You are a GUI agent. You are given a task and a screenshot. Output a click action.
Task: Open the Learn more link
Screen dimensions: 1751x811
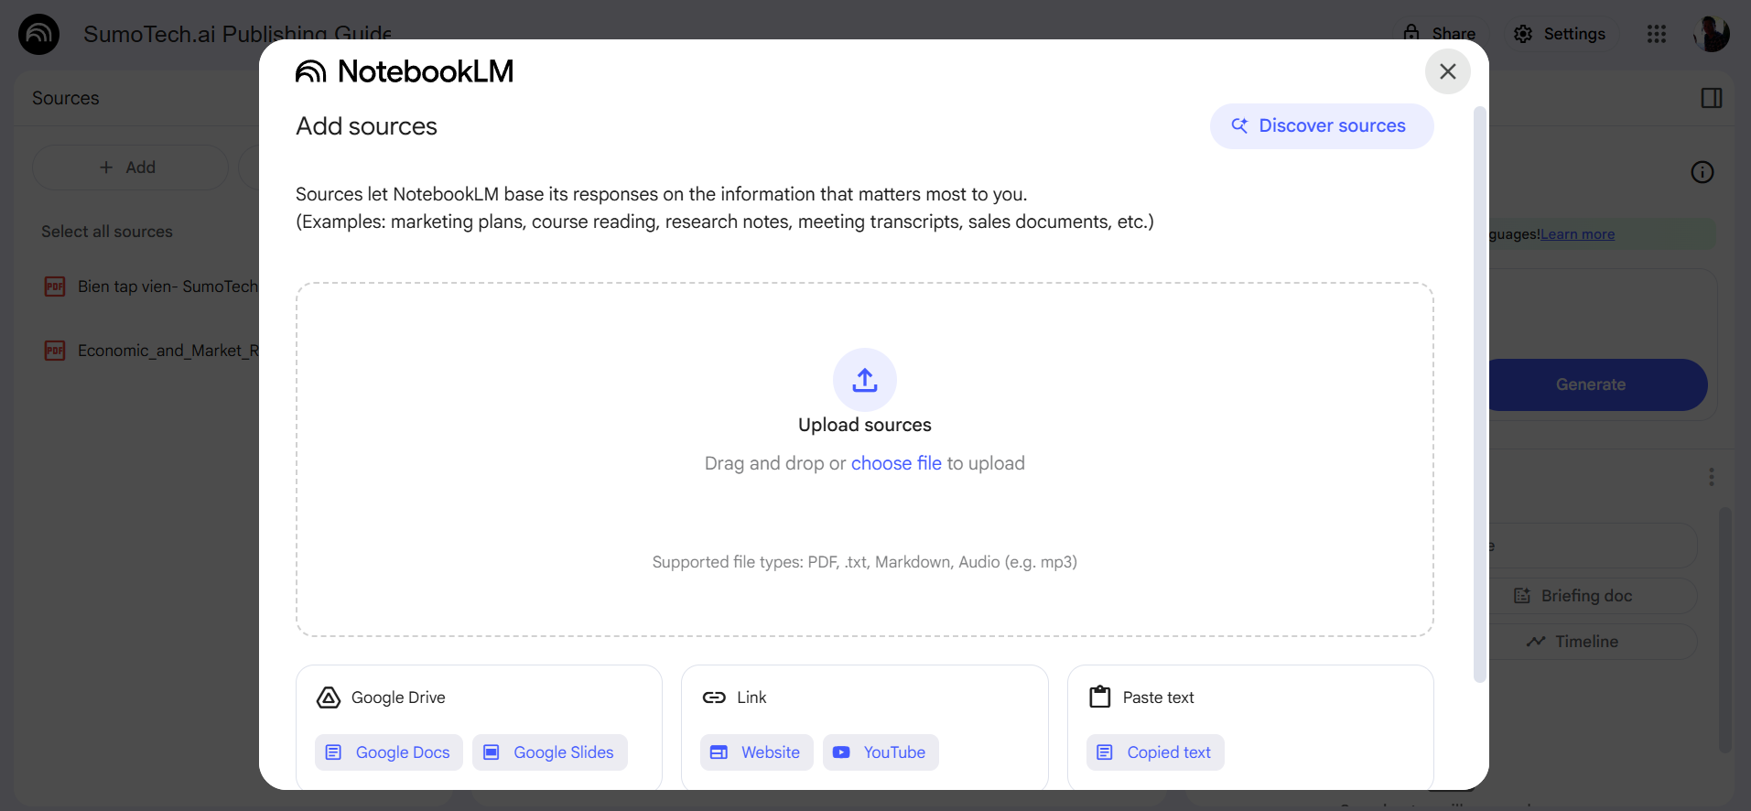point(1577,234)
